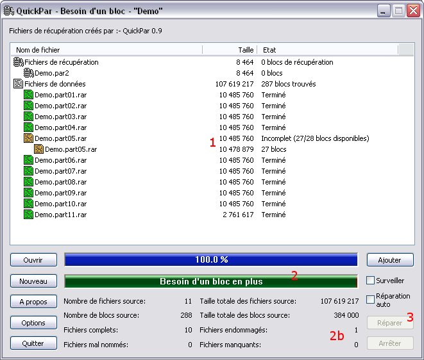Minimize the QuickPar window
Image resolution: width=424 pixels, height=360 pixels.
383,11
